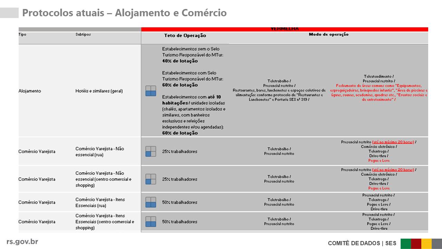Click grid icon for Não essencial (centro comercial)
This screenshot has height=249, width=442.
coord(151,179)
